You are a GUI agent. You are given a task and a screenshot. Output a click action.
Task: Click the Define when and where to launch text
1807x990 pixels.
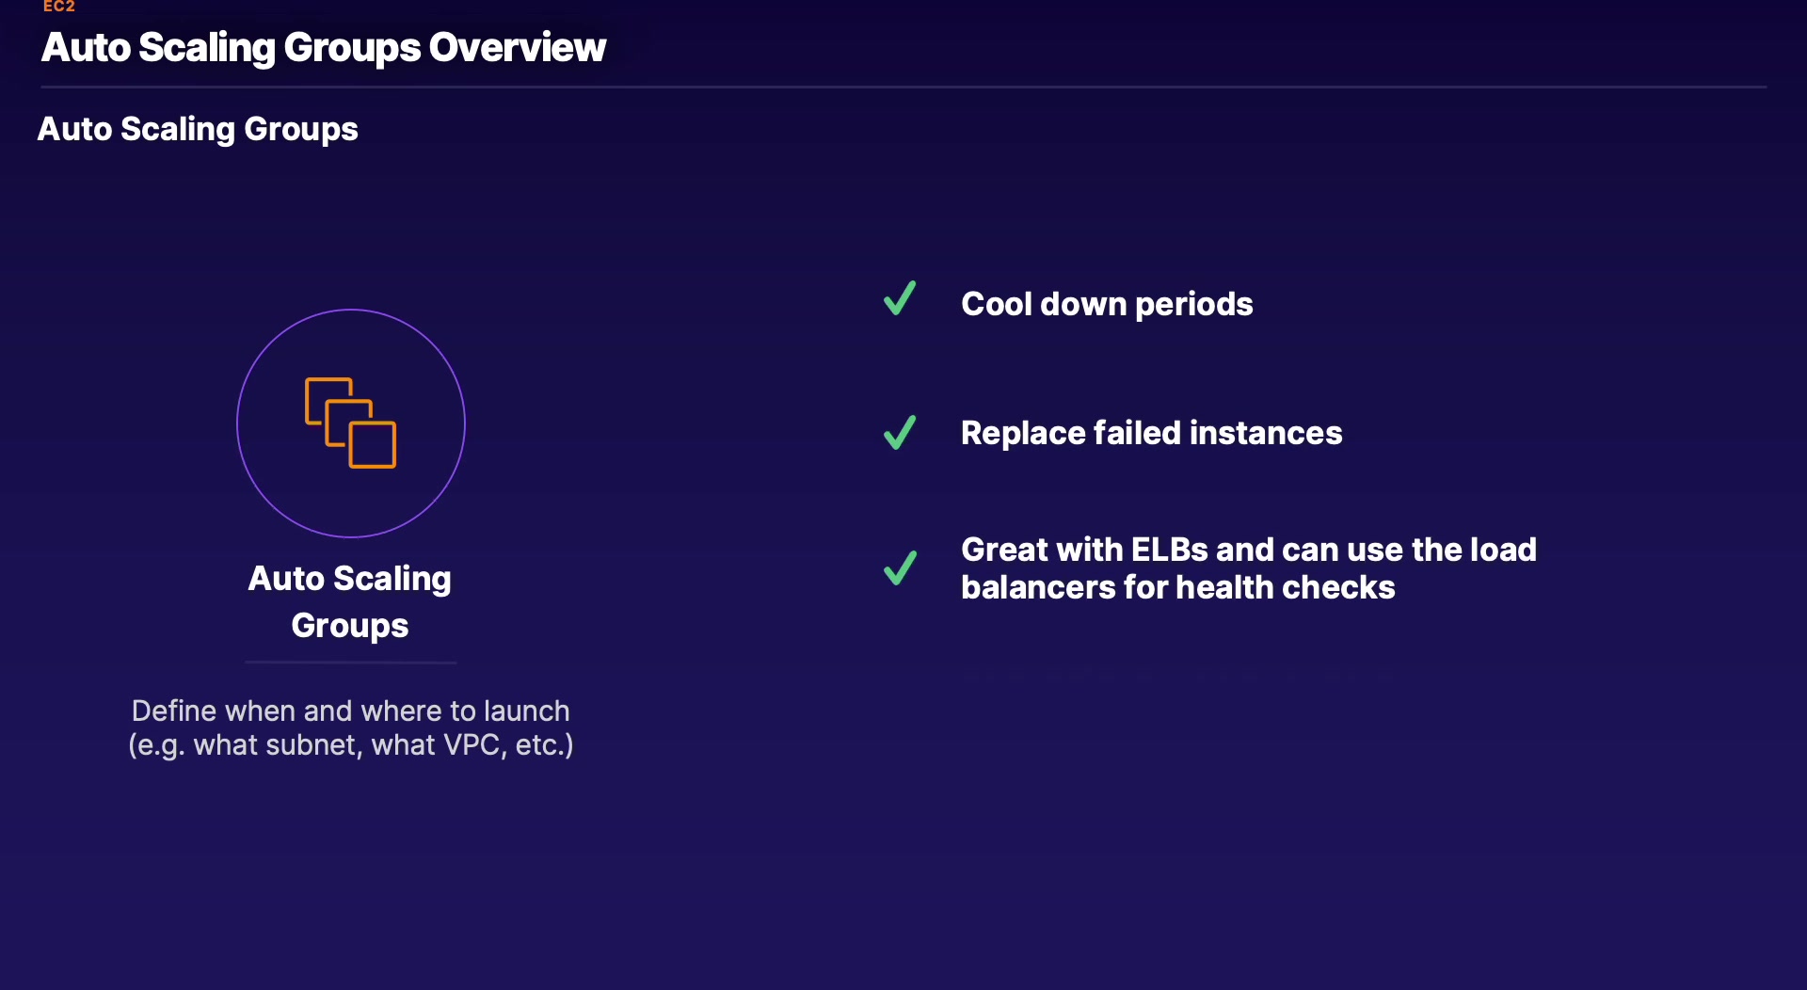pyautogui.click(x=350, y=711)
